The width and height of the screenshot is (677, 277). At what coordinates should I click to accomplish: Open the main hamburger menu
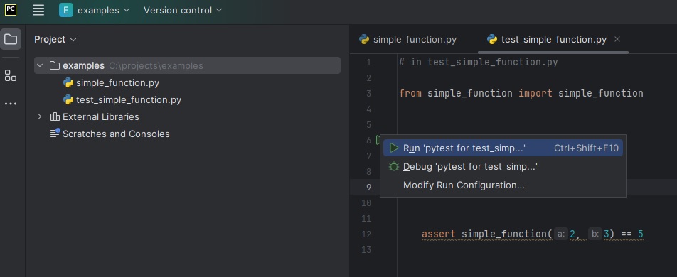tap(38, 10)
